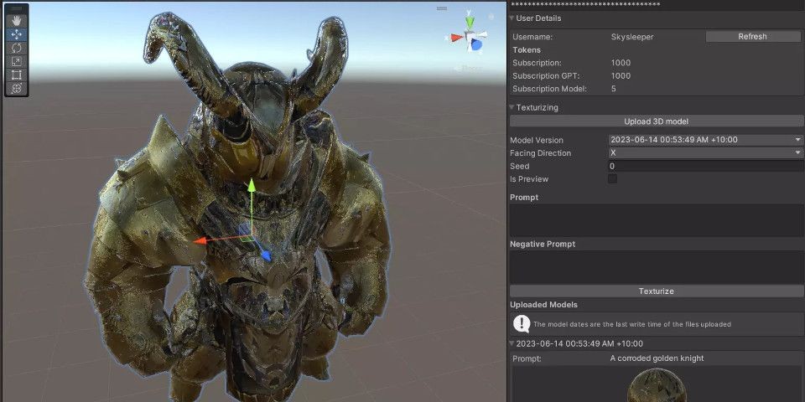This screenshot has width=805, height=402.
Task: Collapse the 2023-06-14 00:53:49 uploaded model entry
Action: click(512, 343)
